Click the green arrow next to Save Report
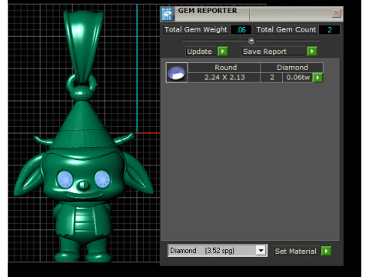Viewport: 369px width, 277px height. [x=312, y=52]
